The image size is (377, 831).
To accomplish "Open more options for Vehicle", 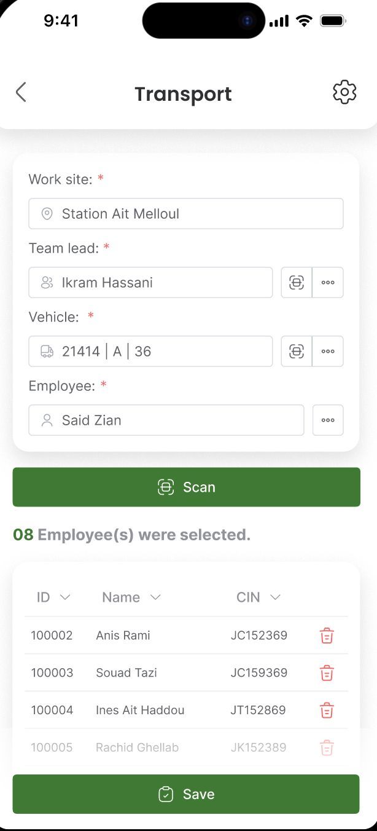I will pyautogui.click(x=328, y=352).
